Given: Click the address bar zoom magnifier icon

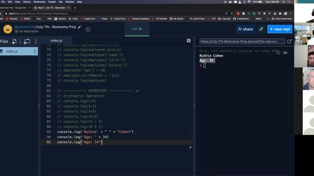Looking at the screenshot, I should pyautogui.click(x=227, y=14).
